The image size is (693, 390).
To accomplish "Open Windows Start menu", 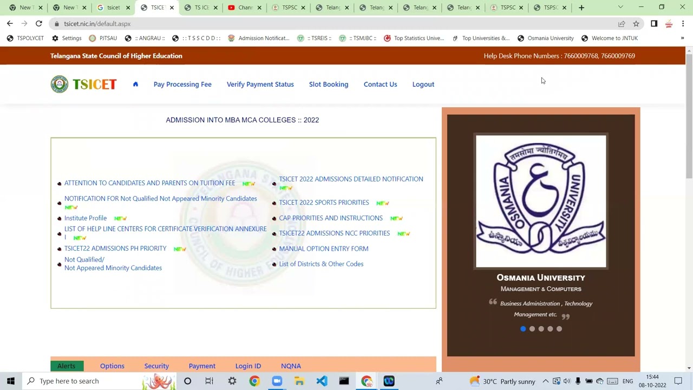I will (x=11, y=381).
